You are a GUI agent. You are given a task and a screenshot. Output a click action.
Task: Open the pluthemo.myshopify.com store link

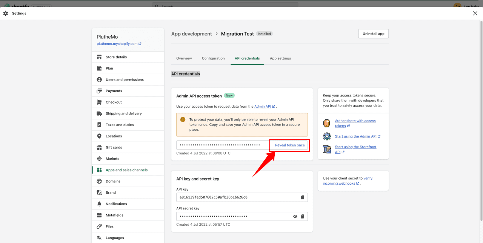(119, 44)
